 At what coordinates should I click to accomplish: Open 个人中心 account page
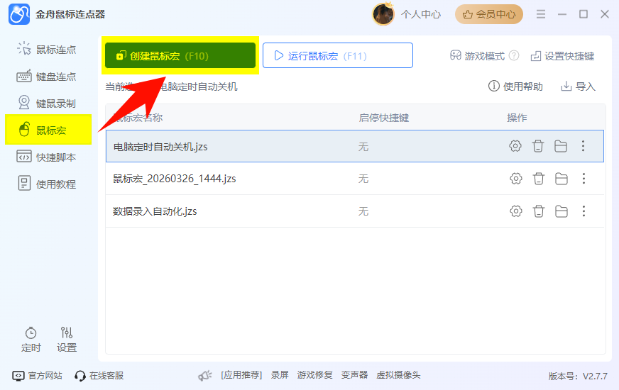(421, 15)
